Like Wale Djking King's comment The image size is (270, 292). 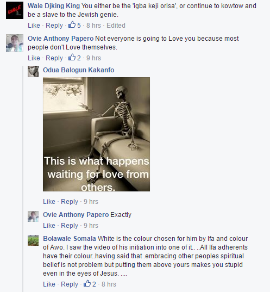click(34, 26)
